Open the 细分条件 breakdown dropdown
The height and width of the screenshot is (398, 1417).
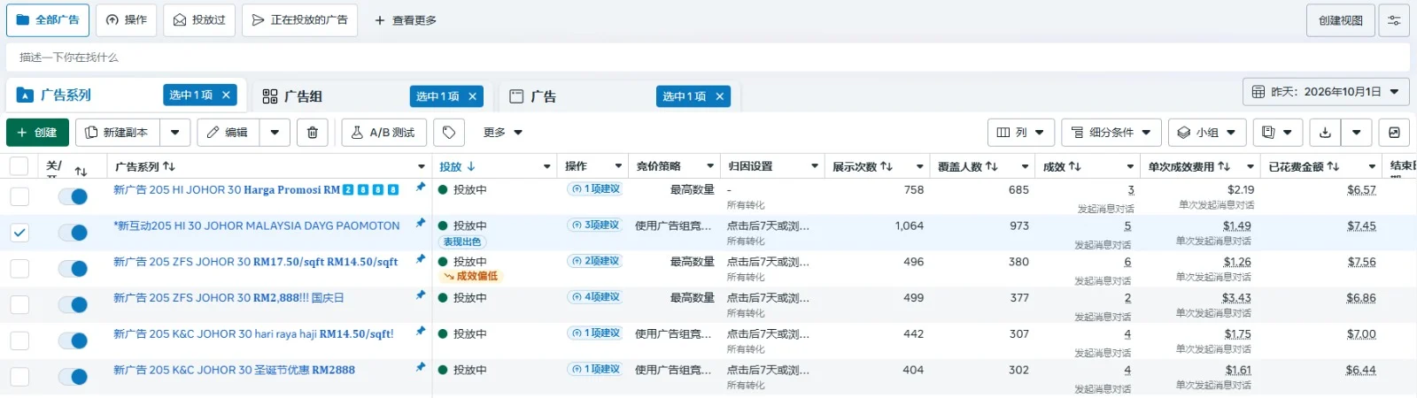pyautogui.click(x=1111, y=133)
